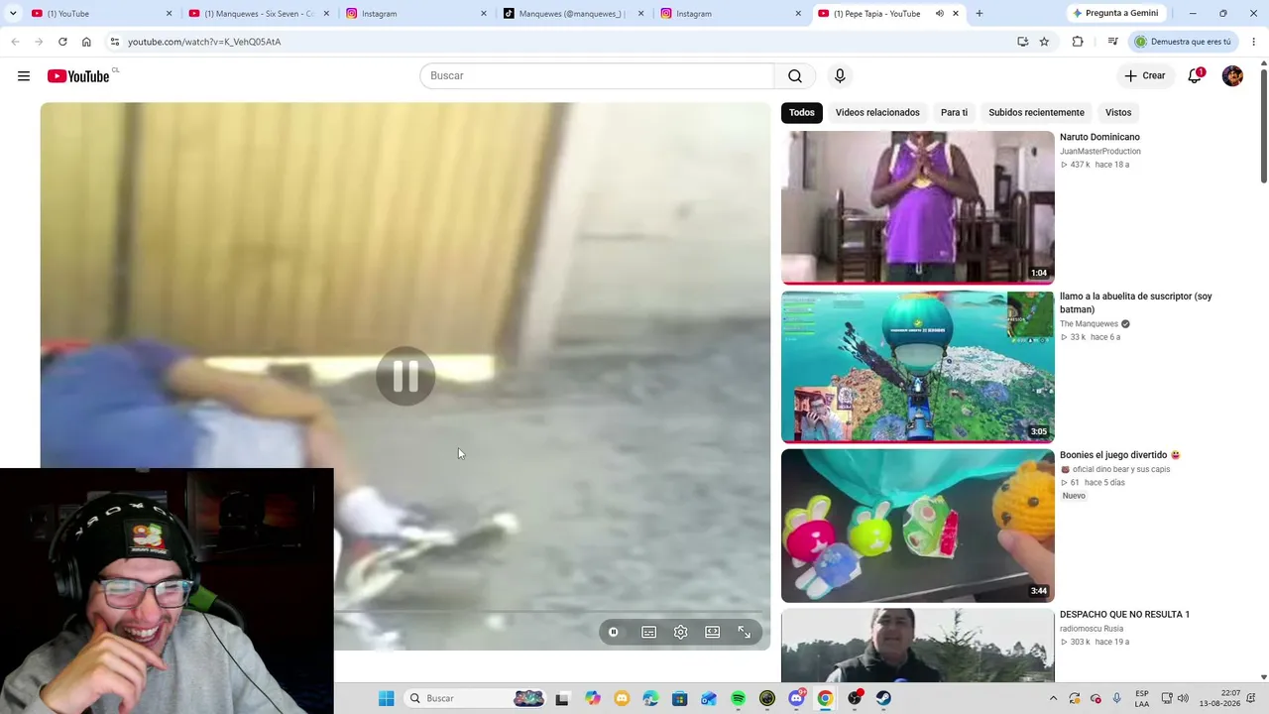Pause the video using the center overlay
The width and height of the screenshot is (1269, 714).
pos(405,376)
